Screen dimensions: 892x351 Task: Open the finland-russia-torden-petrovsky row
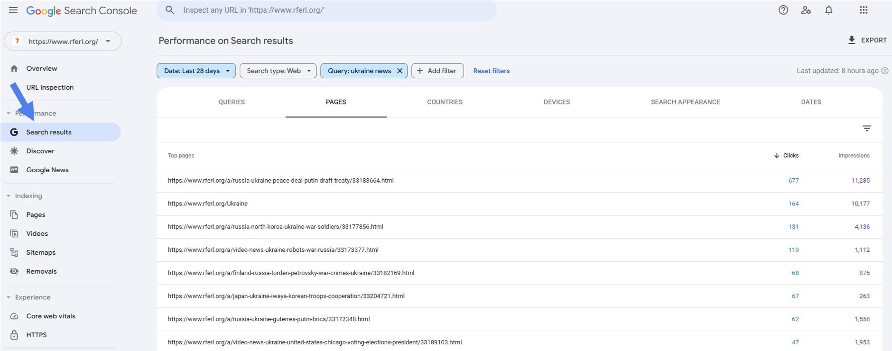[520, 273]
